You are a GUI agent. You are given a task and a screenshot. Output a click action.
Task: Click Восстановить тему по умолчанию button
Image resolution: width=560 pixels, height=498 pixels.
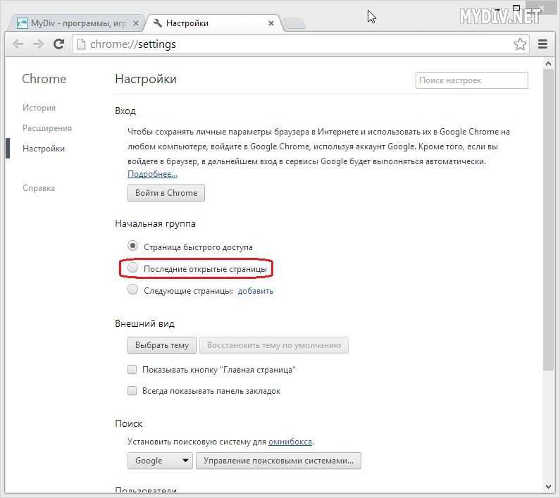click(273, 345)
